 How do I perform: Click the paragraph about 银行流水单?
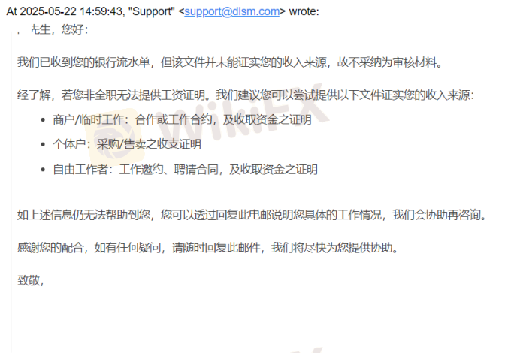[x=230, y=62]
